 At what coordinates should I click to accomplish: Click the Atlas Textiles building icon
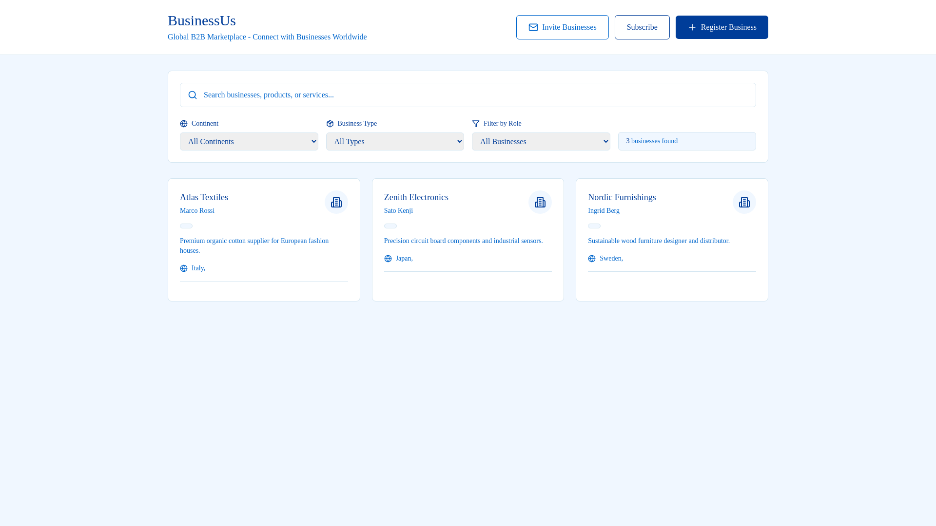pos(336,202)
